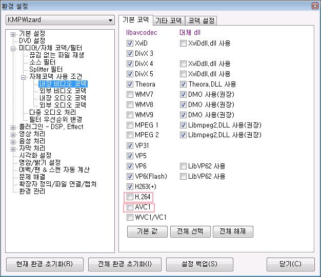Select 외부 비디오 코덱 in tree
The width and height of the screenshot is (321, 277).
63,91
